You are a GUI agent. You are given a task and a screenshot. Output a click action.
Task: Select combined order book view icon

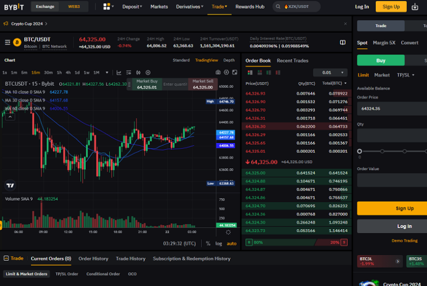[x=250, y=73]
